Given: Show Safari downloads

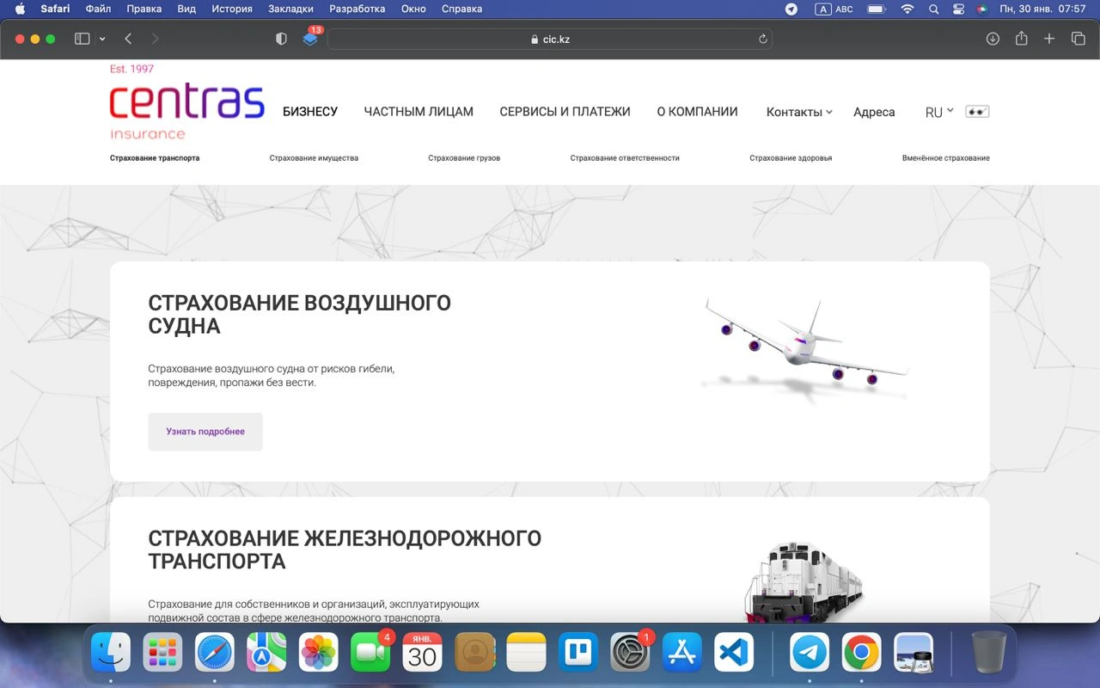Looking at the screenshot, I should (x=993, y=39).
